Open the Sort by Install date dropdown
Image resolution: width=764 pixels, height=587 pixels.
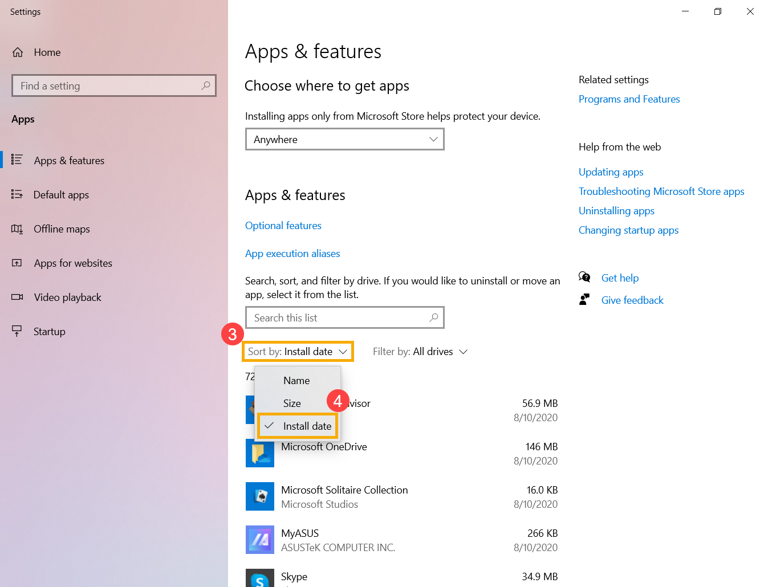(298, 351)
